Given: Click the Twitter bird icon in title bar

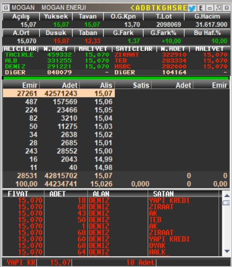Looking at the screenshot, I should pyautogui.click(x=192, y=8).
